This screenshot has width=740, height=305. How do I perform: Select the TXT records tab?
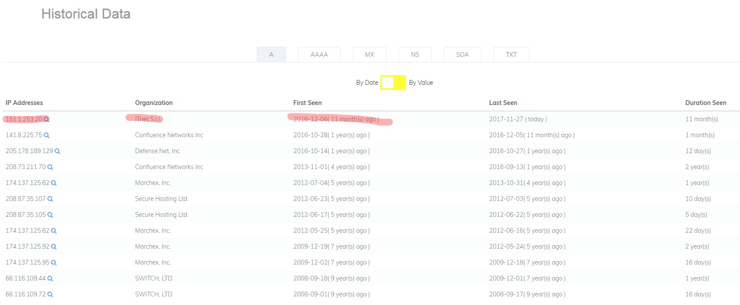tap(511, 55)
